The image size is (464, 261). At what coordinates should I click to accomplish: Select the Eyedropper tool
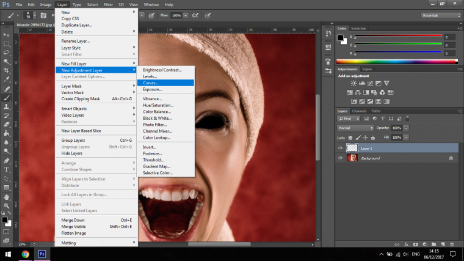click(x=6, y=79)
